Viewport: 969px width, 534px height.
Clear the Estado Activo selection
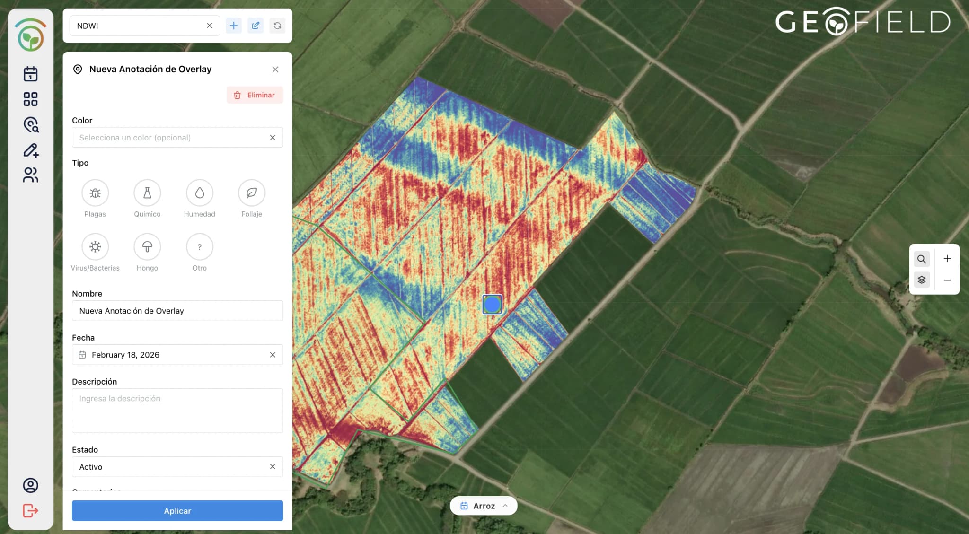tap(273, 466)
